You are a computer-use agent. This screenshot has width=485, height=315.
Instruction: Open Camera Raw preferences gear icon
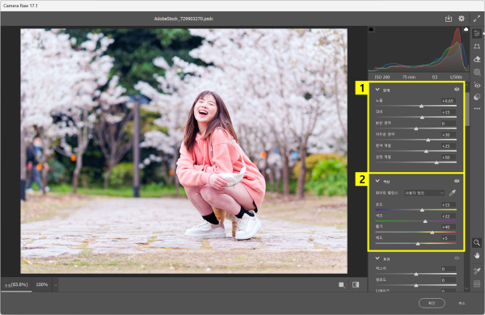coord(462,19)
